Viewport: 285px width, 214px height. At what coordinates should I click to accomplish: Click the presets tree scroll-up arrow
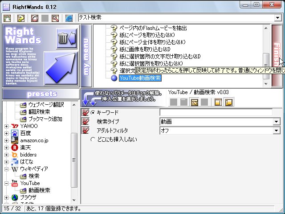tap(74, 105)
